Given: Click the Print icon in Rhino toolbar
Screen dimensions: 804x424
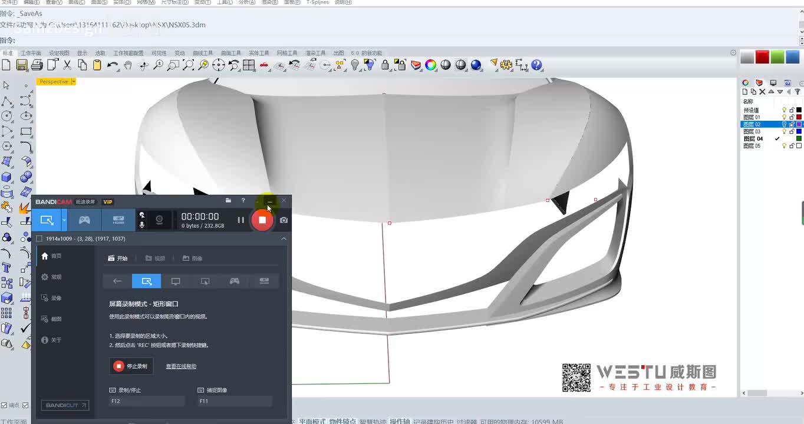Looking at the screenshot, I should pyautogui.click(x=37, y=65).
